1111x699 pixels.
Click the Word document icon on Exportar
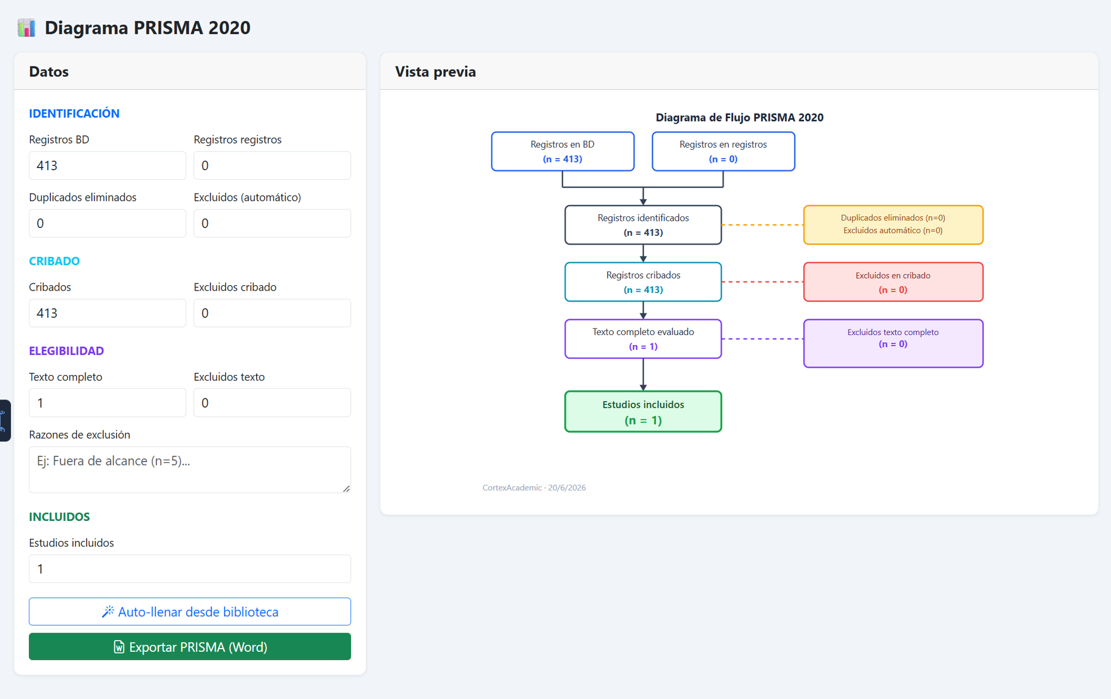click(x=119, y=647)
